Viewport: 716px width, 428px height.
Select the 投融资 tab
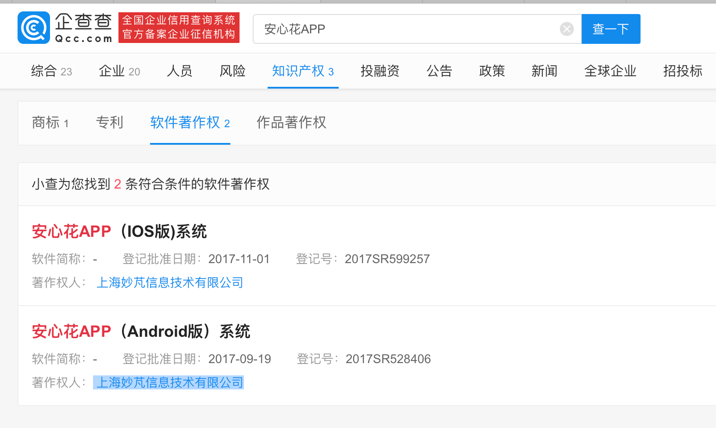[379, 71]
